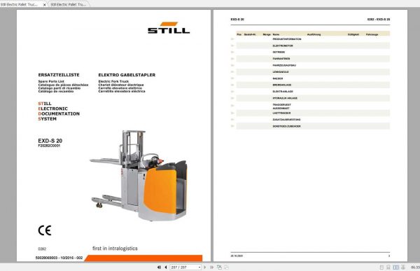This screenshot has width=420, height=271.
Task: Click the HYDRAULIK ANLAGE entry text
Action: [285, 98]
